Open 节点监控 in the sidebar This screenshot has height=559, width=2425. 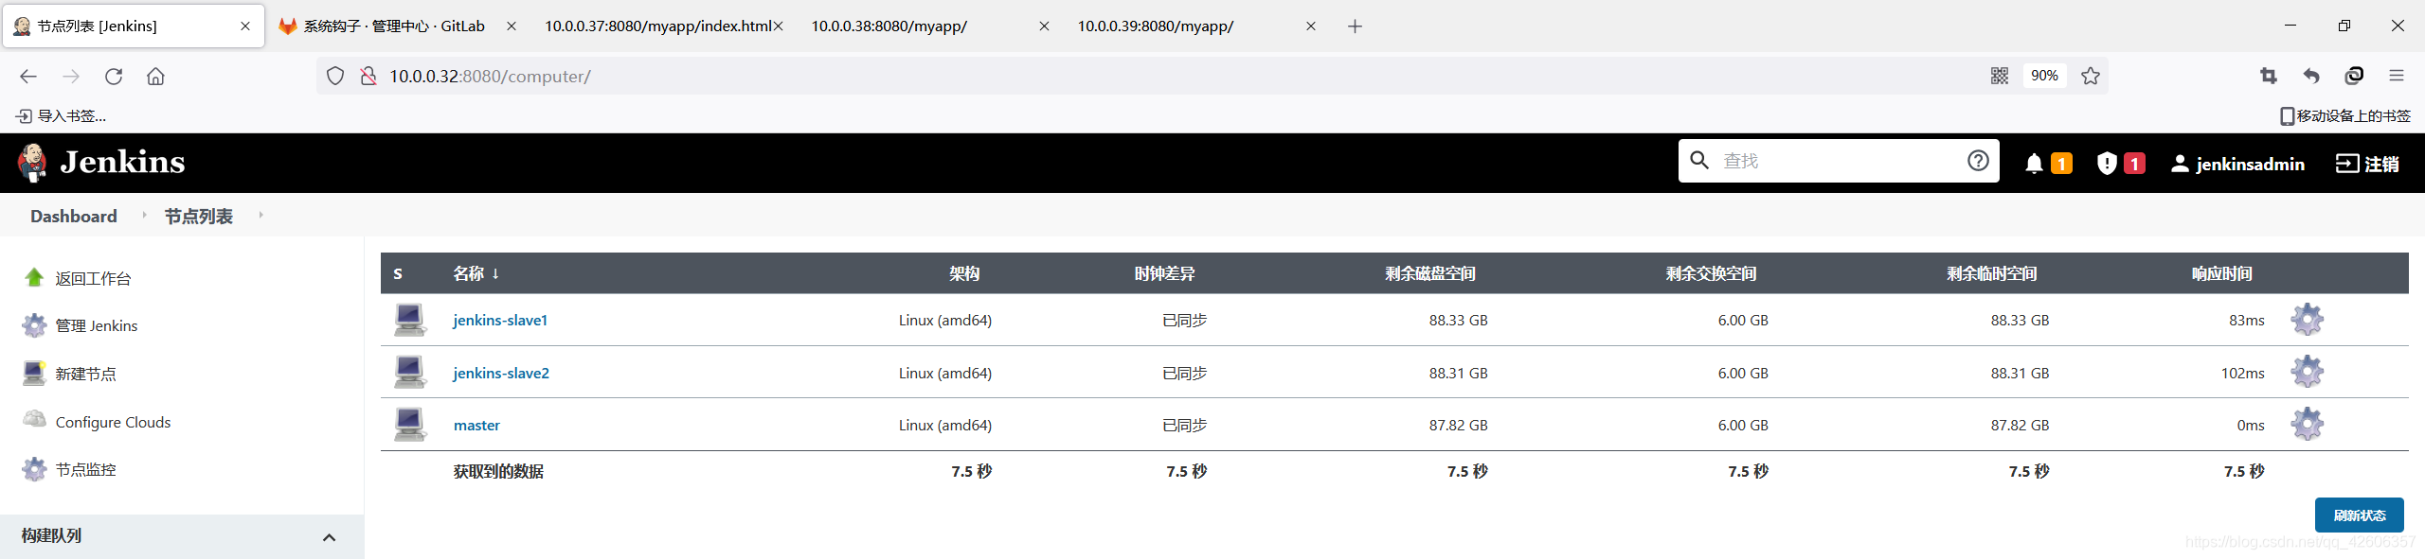85,469
